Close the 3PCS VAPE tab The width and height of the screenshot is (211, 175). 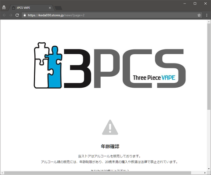coord(50,8)
